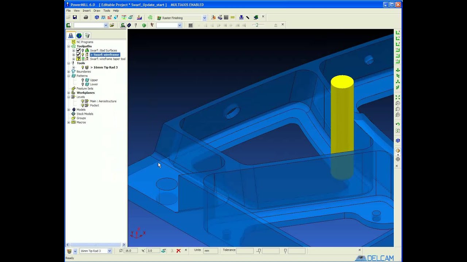Click the blue shaded cube view icon
This screenshot has width=467, height=262.
tap(398, 140)
